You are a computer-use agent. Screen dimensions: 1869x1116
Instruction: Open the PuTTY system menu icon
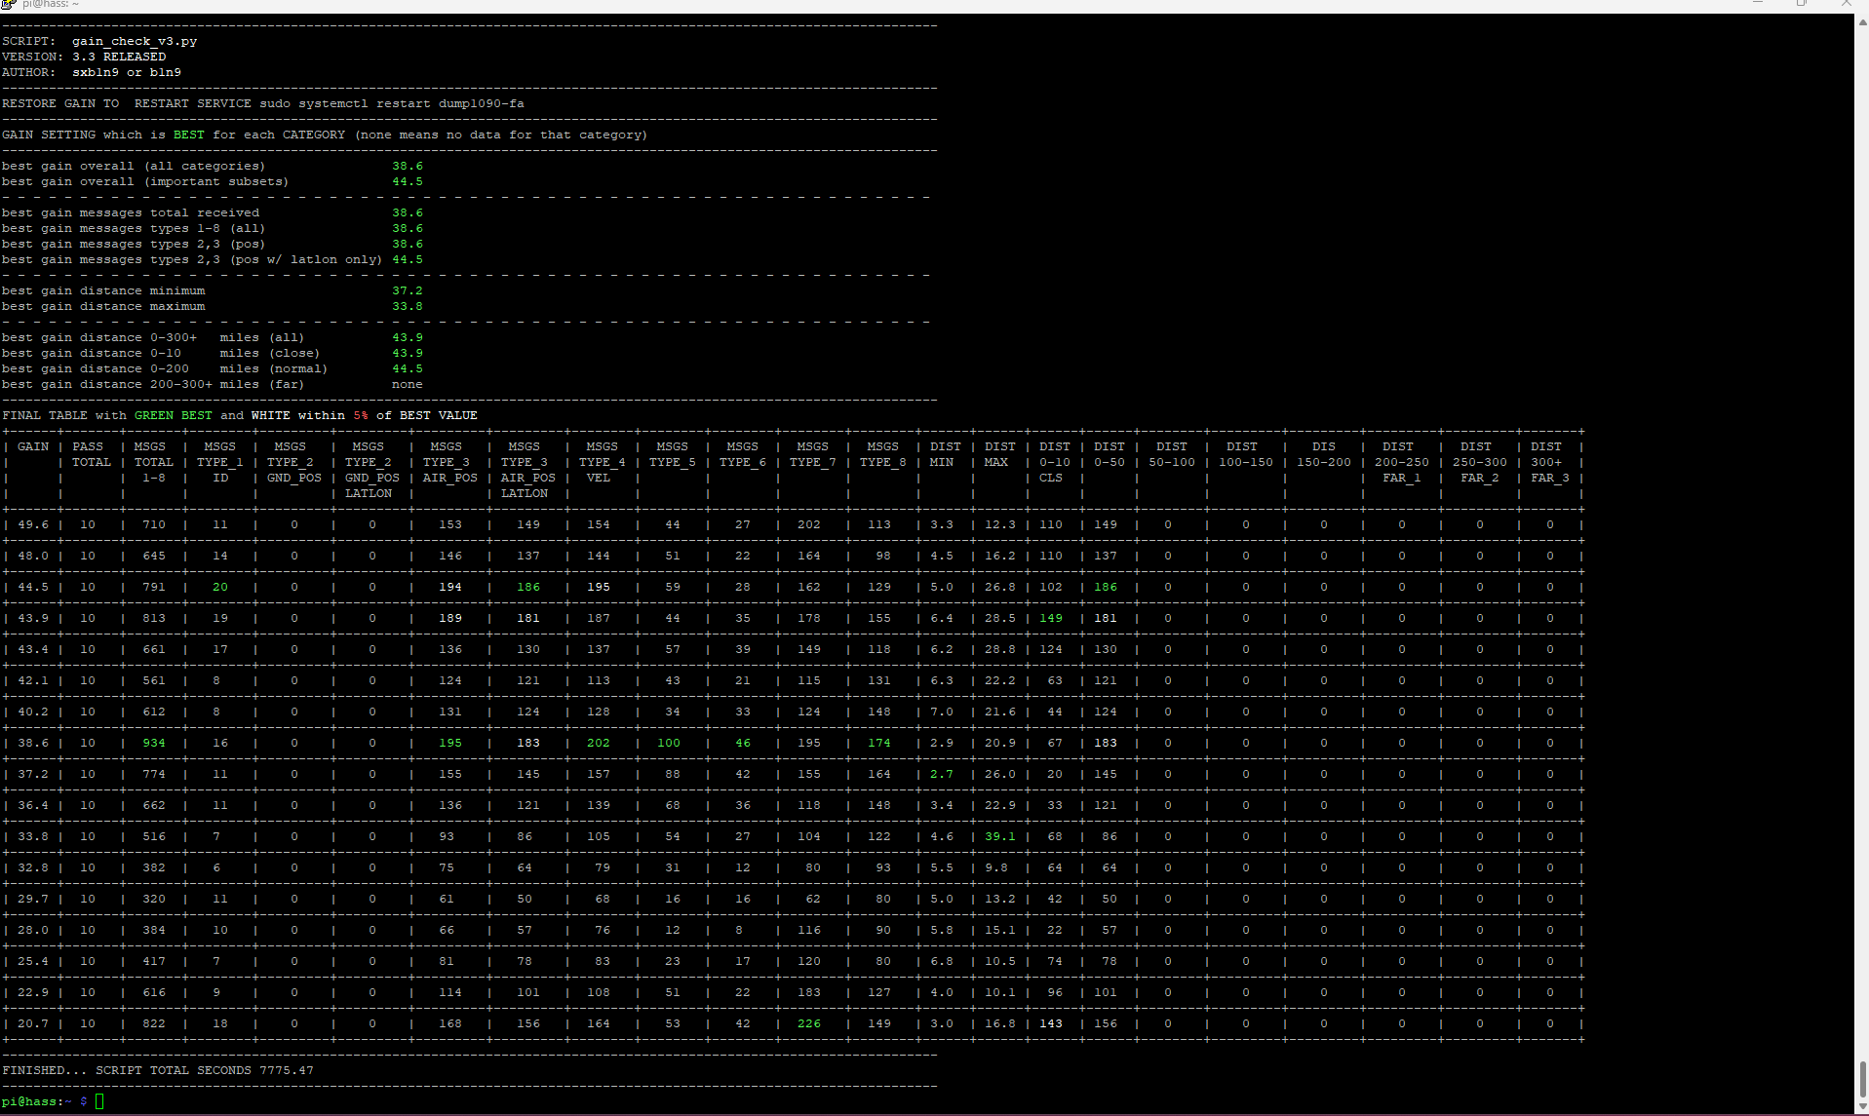(8, 4)
